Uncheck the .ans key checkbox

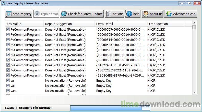[x=8, y=91]
